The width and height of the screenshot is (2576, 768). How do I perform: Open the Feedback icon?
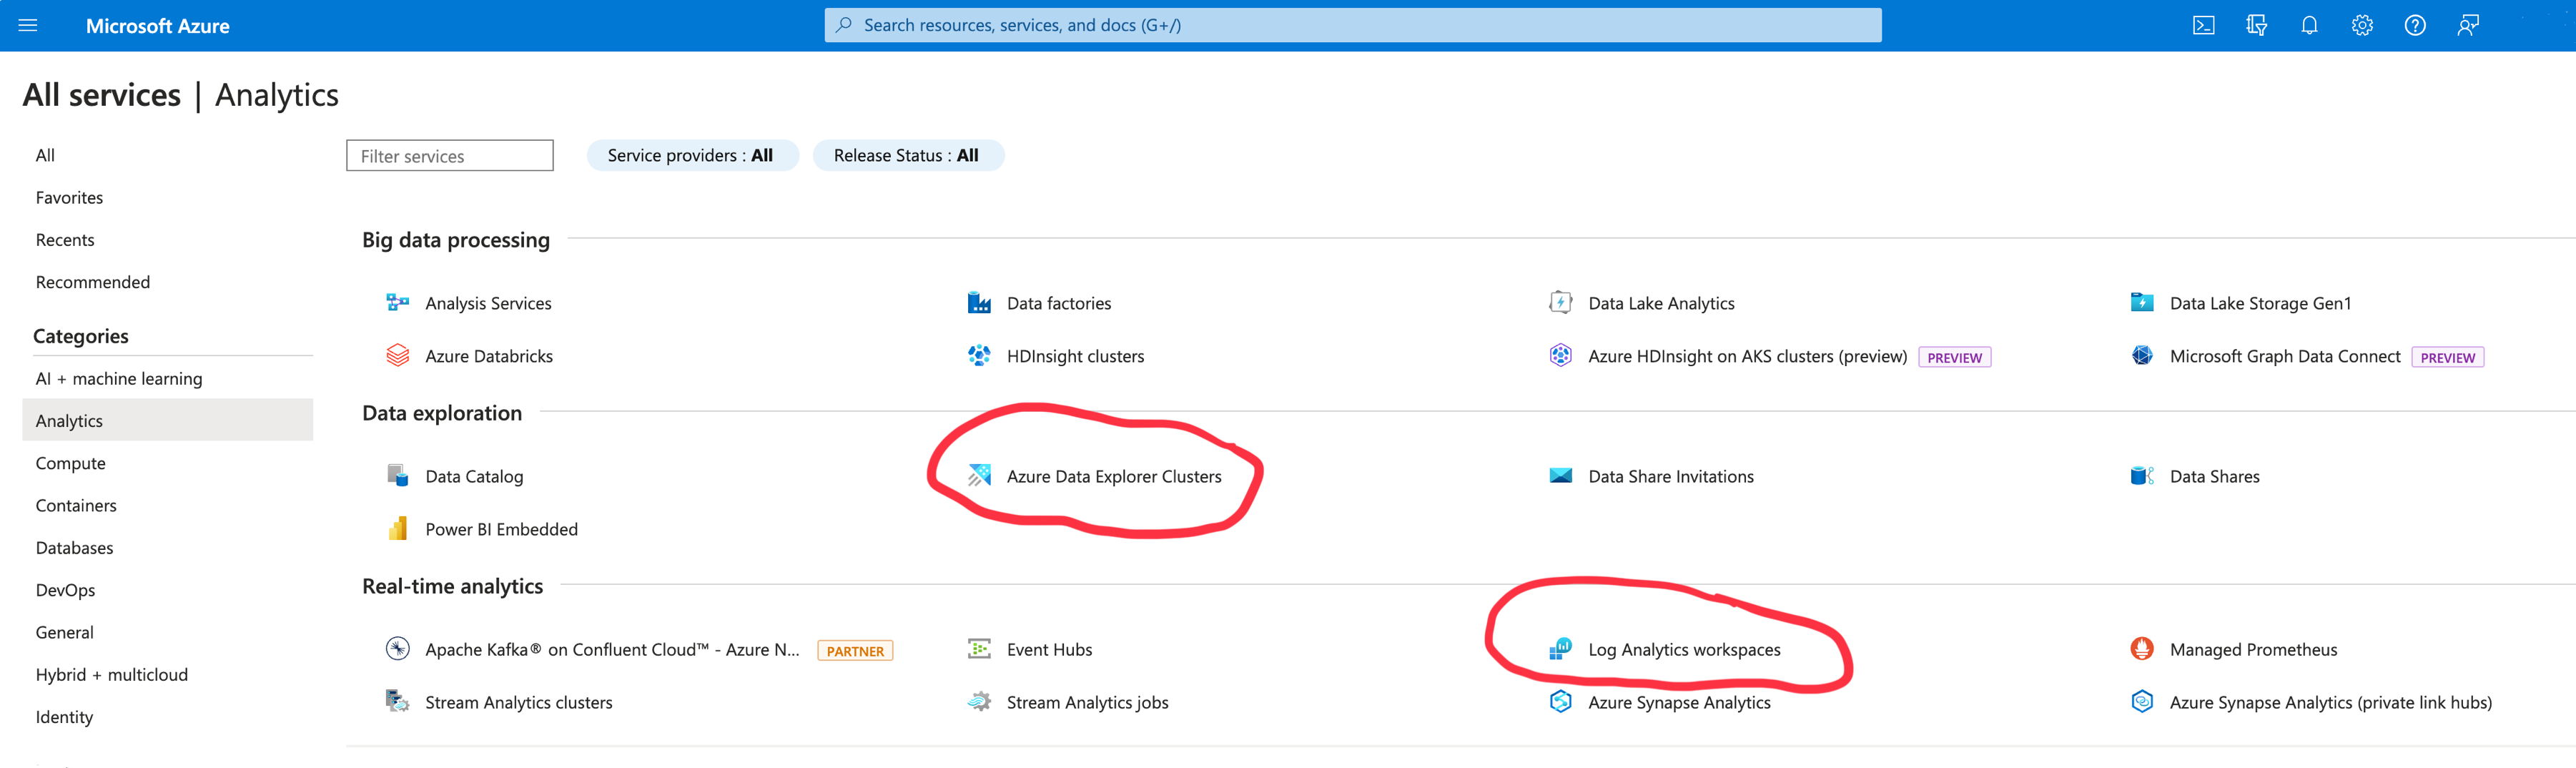point(2468,25)
